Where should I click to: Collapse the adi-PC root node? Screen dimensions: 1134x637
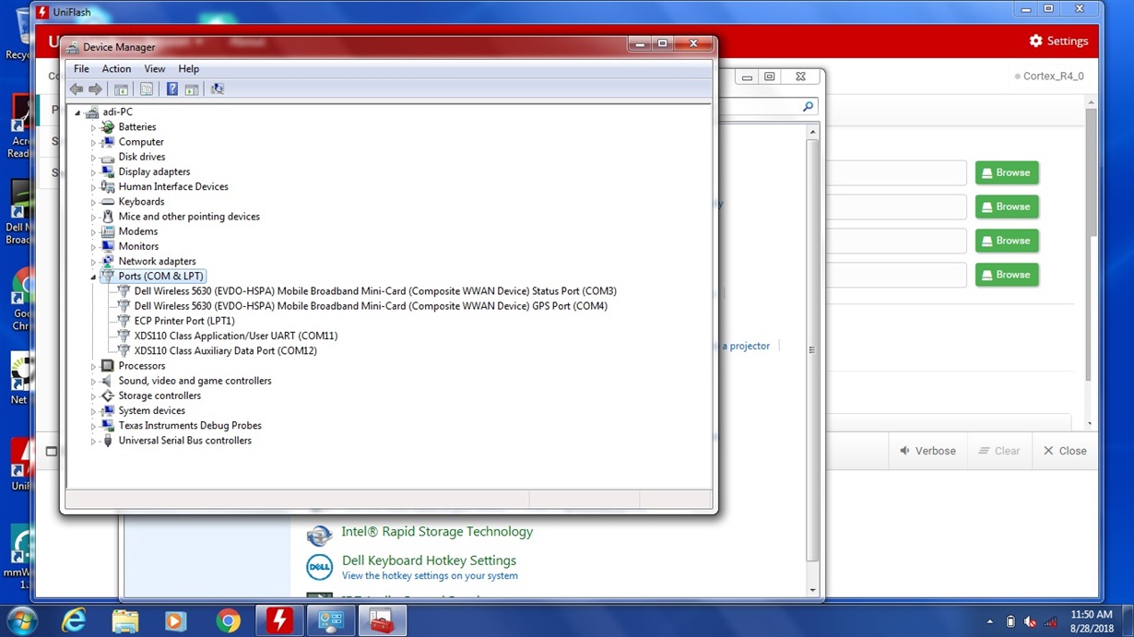(77, 112)
